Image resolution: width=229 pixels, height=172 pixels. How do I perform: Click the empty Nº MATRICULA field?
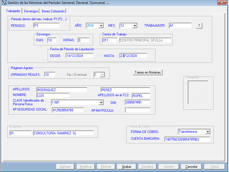point(138,110)
